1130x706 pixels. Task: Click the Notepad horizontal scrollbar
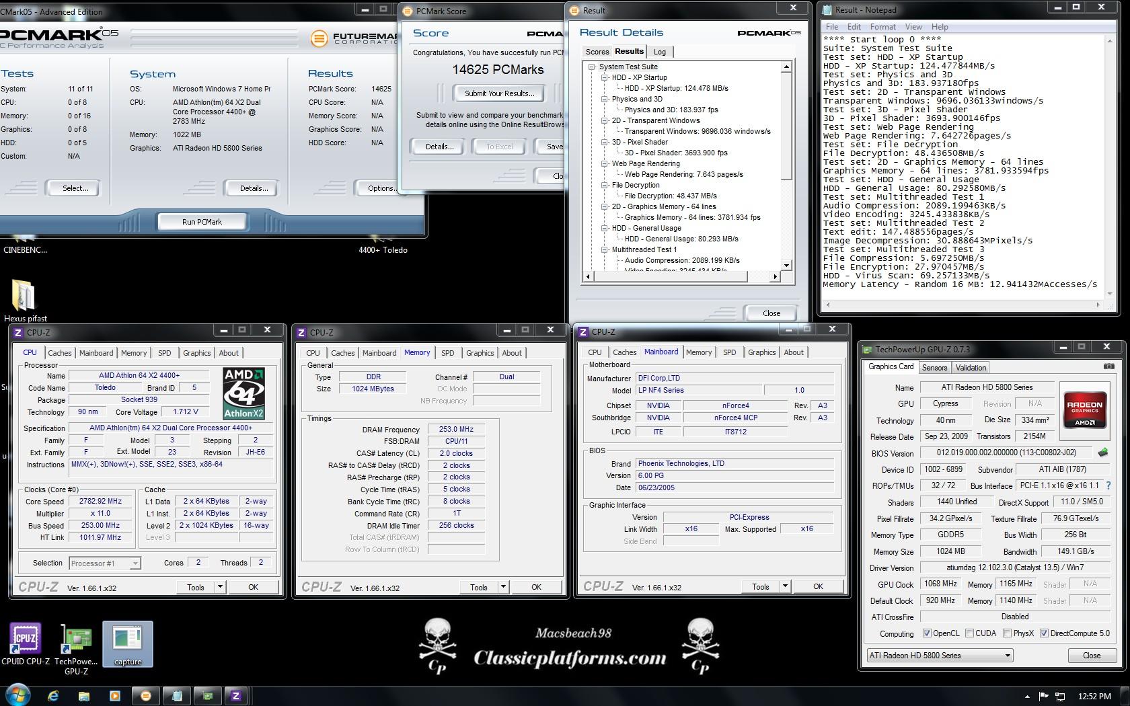[962, 305]
